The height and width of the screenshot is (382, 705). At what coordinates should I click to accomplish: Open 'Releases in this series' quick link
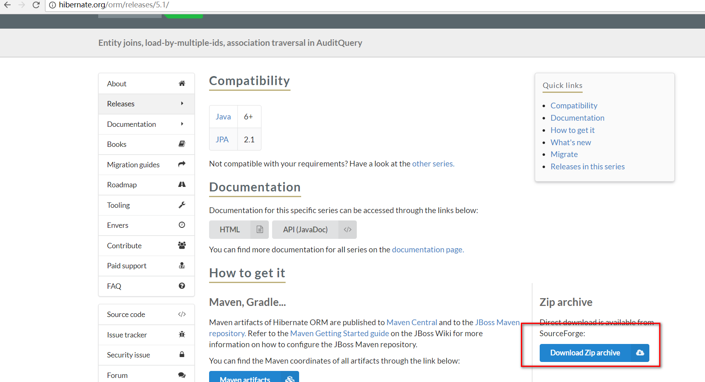tap(588, 166)
